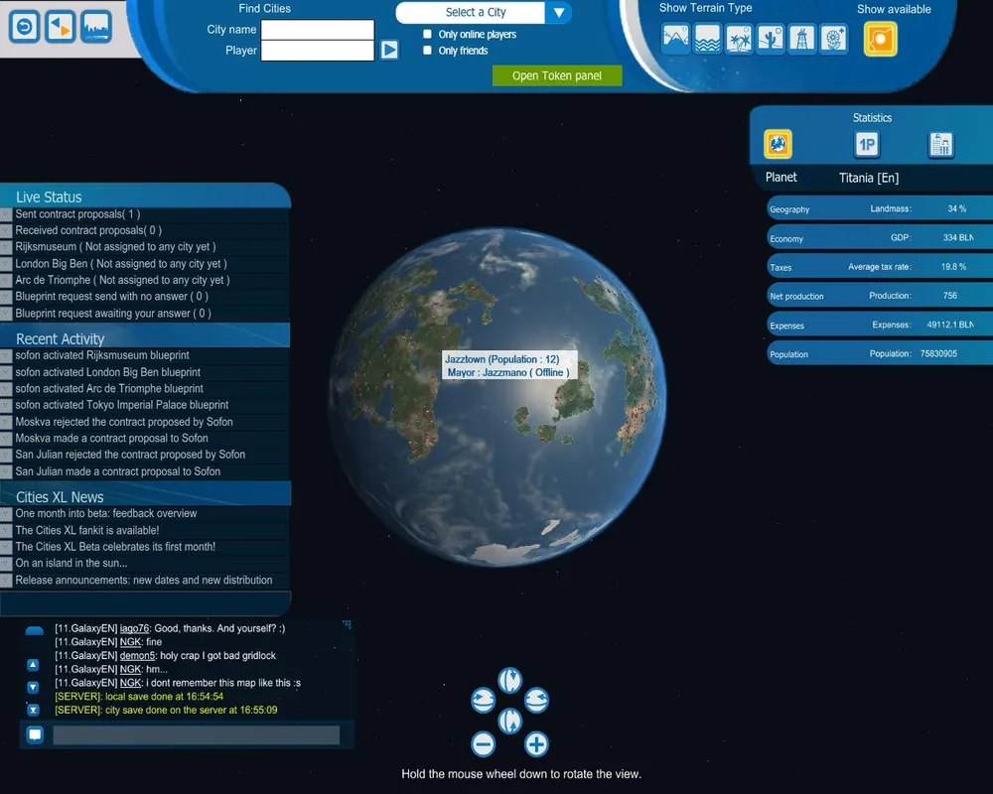Click the City name input field

pos(318,30)
